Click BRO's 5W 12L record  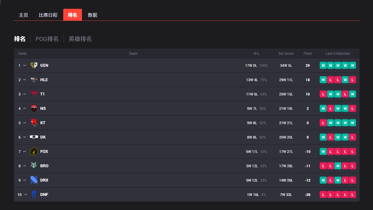[252, 166]
